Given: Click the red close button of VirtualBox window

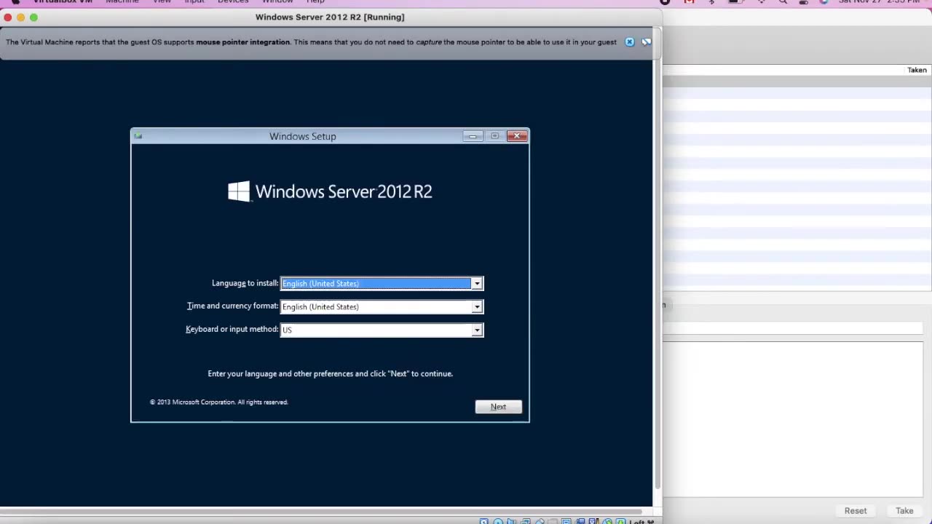Looking at the screenshot, I should tap(7, 17).
